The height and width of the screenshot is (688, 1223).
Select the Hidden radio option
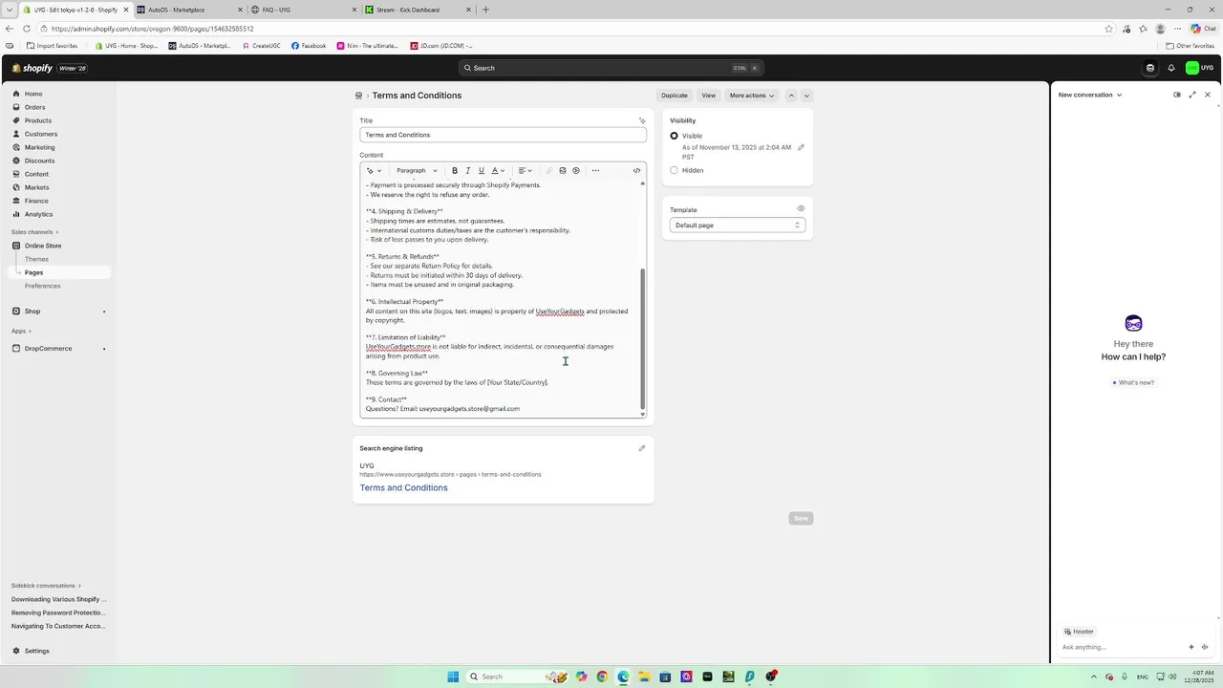coord(674,170)
